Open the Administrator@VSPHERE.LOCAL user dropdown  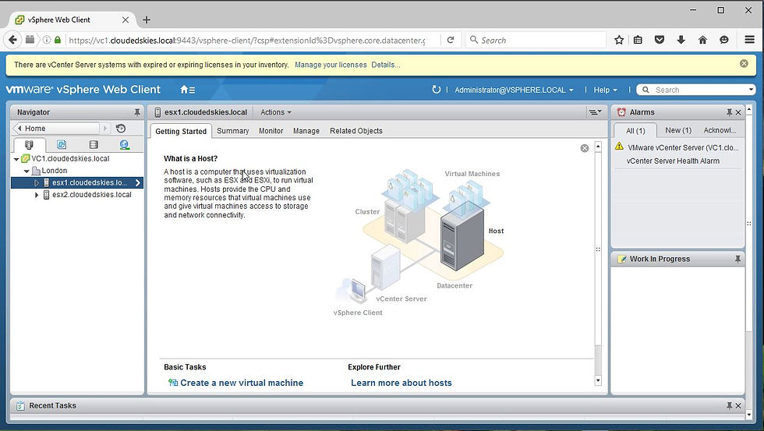[x=514, y=90]
